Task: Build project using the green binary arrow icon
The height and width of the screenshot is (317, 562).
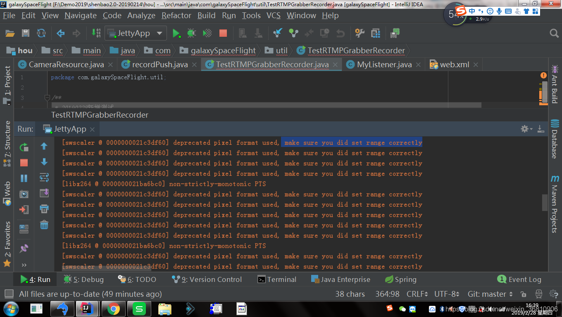Action: (x=96, y=33)
